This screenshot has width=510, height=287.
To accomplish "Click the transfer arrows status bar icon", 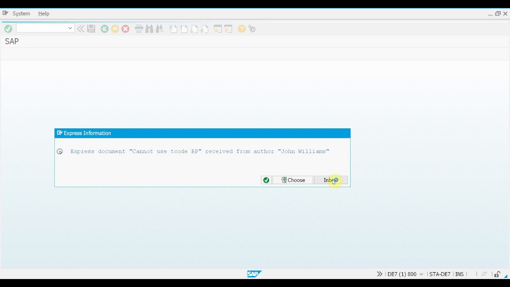I will tap(484, 274).
